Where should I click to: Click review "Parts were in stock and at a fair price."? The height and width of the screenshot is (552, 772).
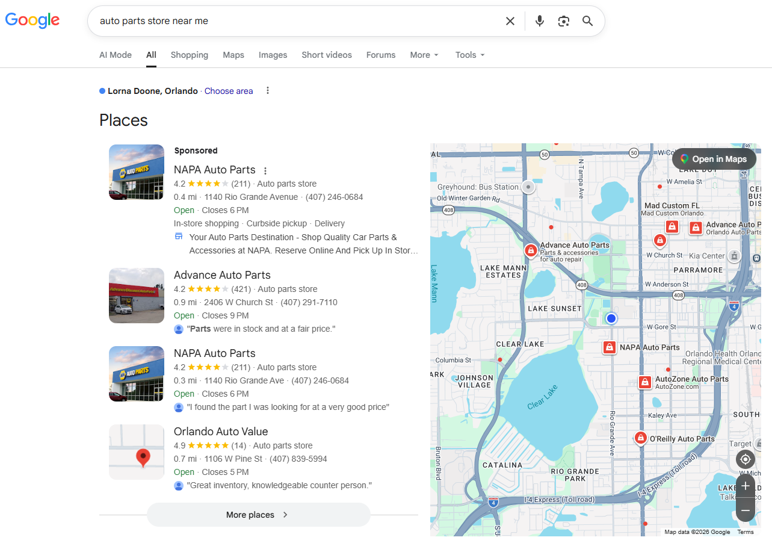tap(261, 329)
